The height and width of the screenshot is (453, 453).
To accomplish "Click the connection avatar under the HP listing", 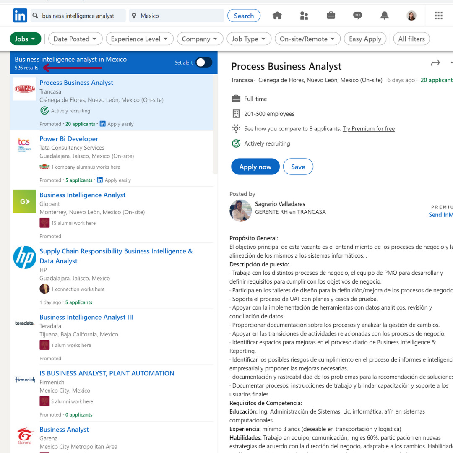I will 44,289.
